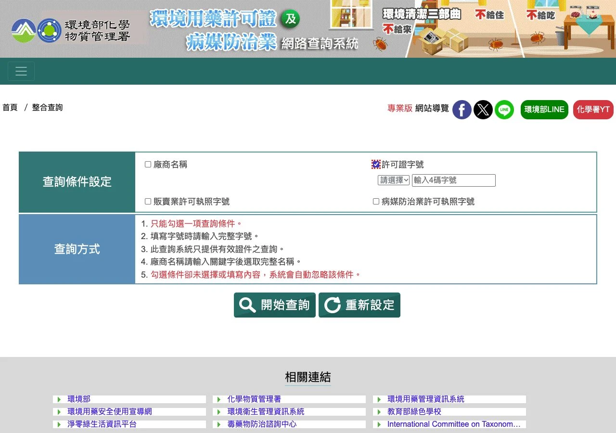Open the International Committee on Taxonomy link
Image resolution: width=616 pixels, height=433 pixels.
tap(454, 424)
